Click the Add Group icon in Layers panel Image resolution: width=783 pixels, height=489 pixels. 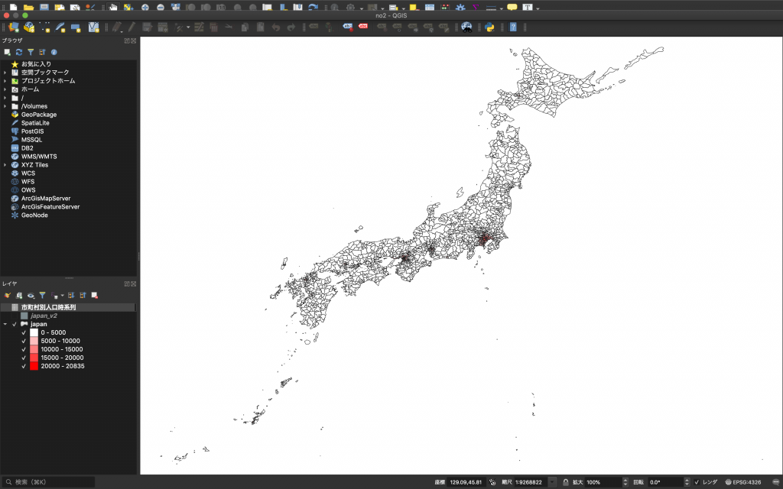tap(19, 296)
